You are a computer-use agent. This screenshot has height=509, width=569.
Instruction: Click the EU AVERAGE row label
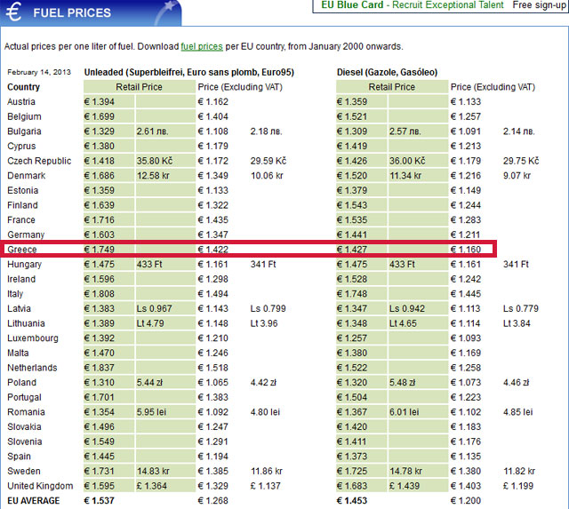pyautogui.click(x=34, y=501)
